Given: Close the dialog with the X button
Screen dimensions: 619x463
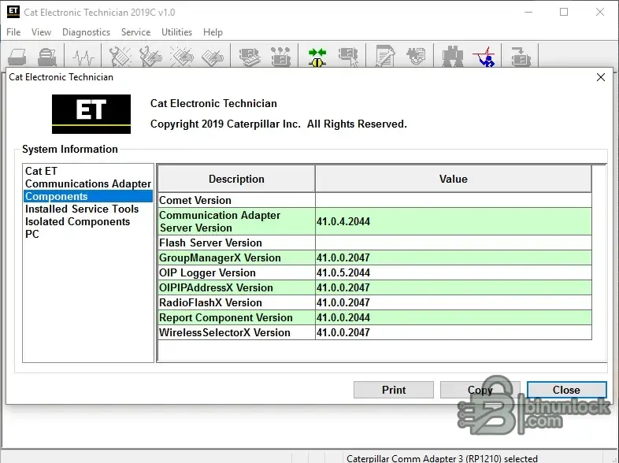Looking at the screenshot, I should 600,77.
